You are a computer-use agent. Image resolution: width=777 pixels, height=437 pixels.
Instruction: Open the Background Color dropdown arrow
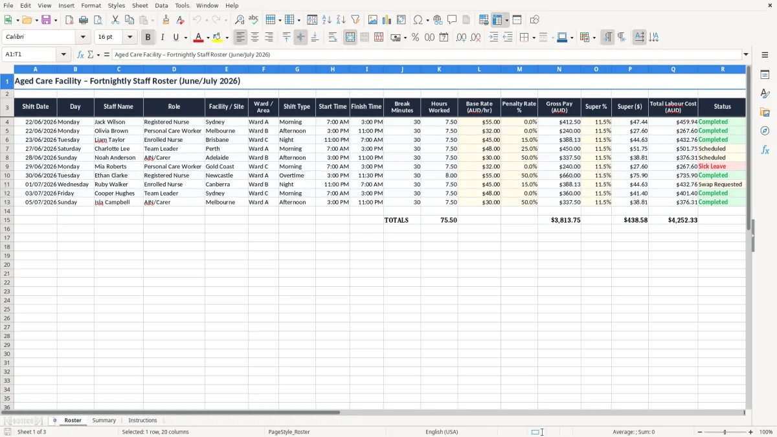click(x=227, y=37)
